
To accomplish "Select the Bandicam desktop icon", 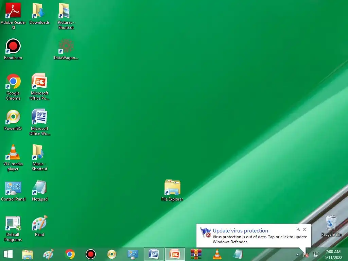I will coord(13,49).
